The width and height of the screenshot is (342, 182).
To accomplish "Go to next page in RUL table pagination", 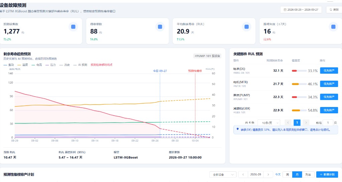I will (306, 123).
